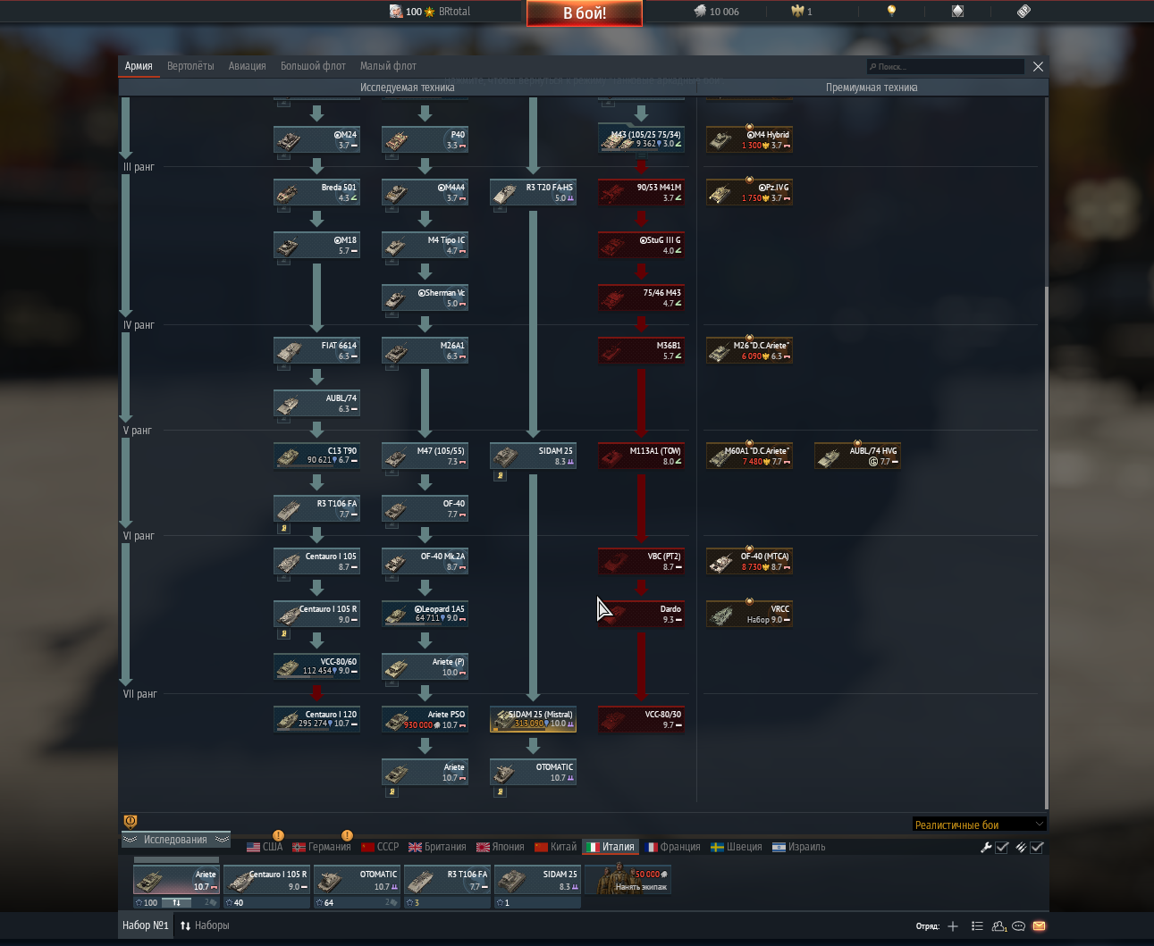Open the lightbulb hints icon
The height and width of the screenshot is (946, 1154).
(x=891, y=12)
